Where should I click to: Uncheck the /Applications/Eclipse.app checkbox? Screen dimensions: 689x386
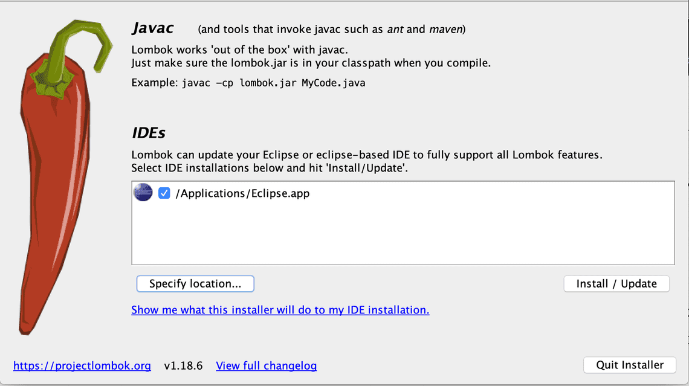[x=164, y=193]
